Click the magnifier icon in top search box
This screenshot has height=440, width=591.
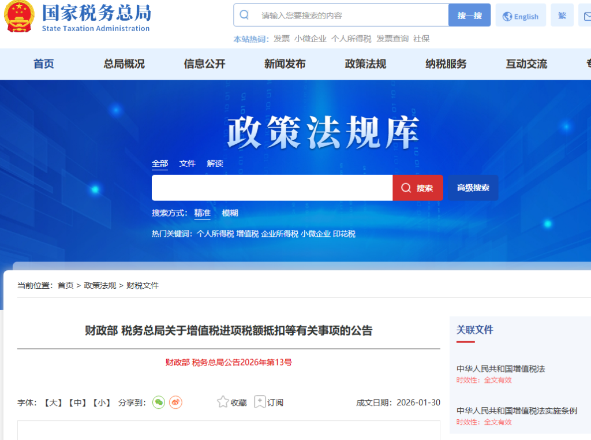click(x=245, y=15)
